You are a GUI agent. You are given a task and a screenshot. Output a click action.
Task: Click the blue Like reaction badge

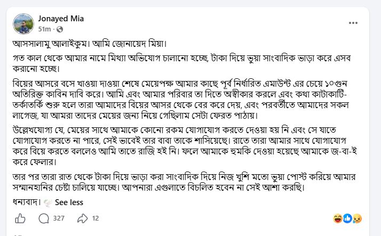click(347, 218)
